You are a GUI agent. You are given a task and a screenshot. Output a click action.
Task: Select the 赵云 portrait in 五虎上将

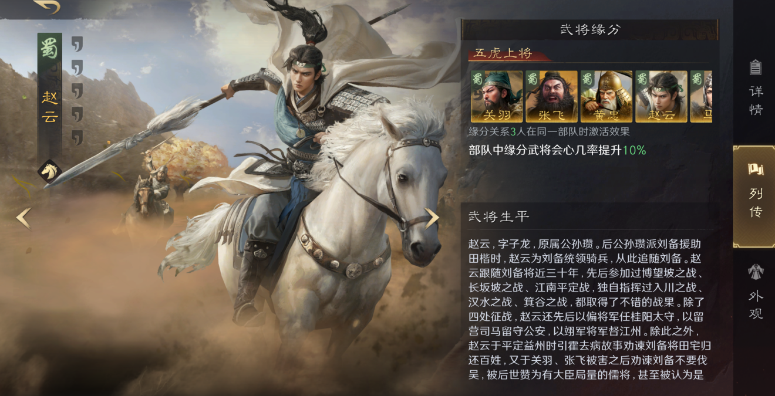[661, 96]
